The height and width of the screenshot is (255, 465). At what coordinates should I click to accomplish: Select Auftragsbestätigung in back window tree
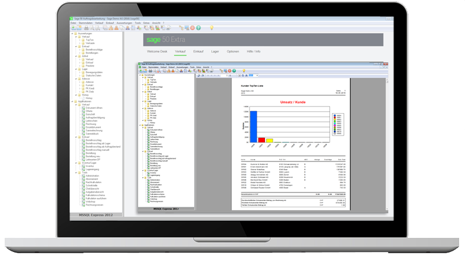95,118
